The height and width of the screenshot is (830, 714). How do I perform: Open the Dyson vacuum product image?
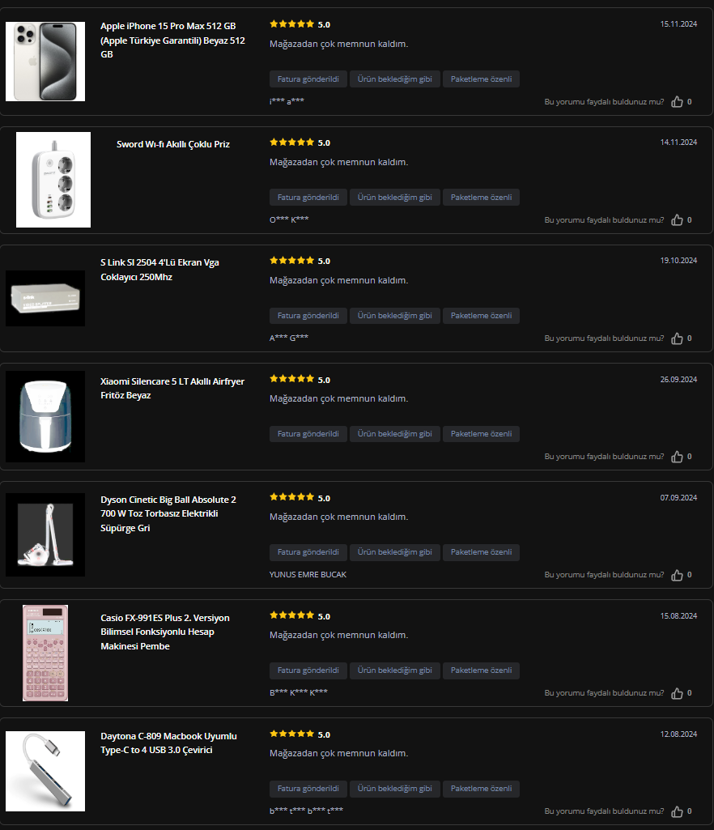pyautogui.click(x=45, y=534)
